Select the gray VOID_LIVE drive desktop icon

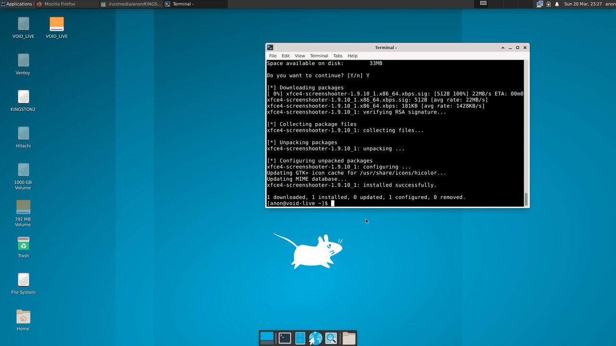click(23, 27)
